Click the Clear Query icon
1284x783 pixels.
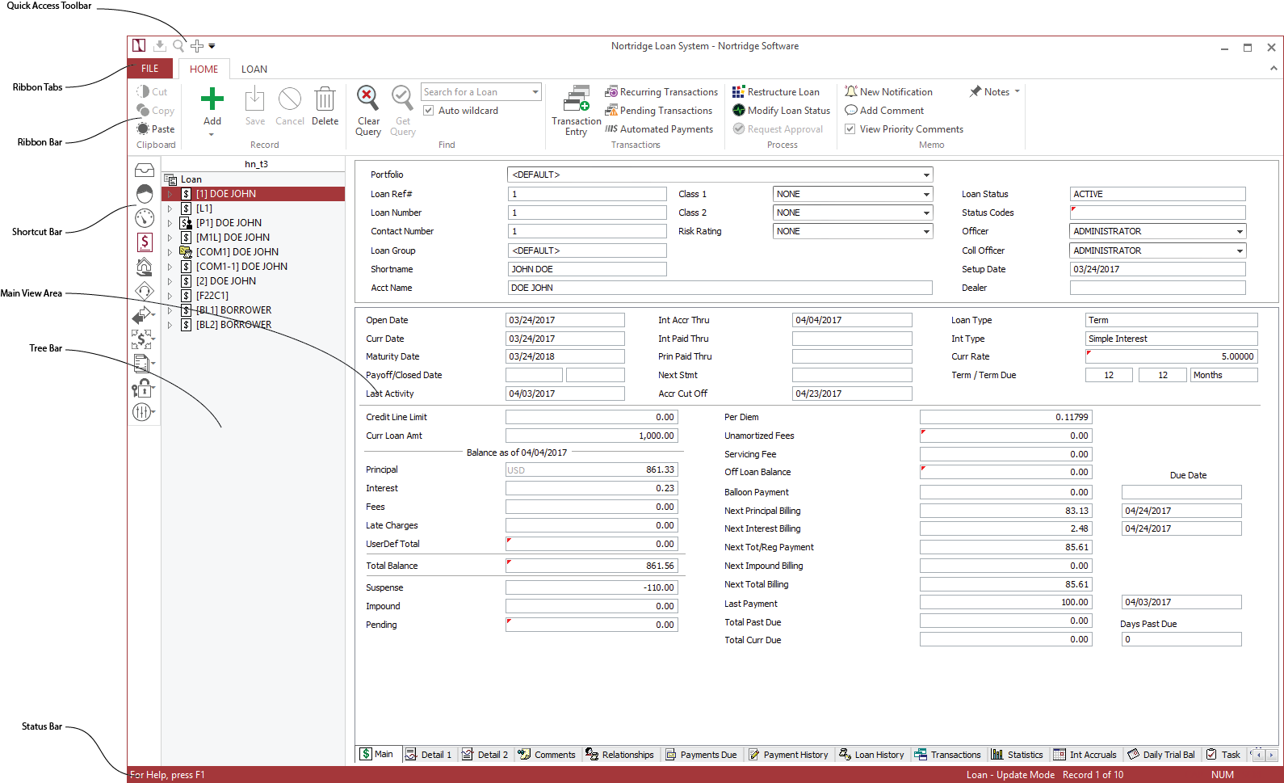[x=367, y=98]
